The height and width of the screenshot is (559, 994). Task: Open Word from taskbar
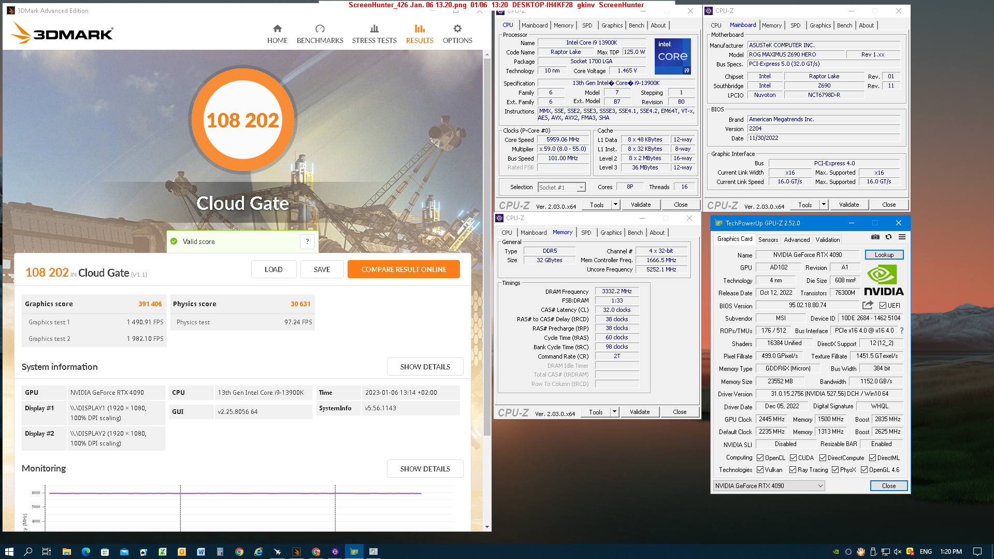[x=201, y=552]
